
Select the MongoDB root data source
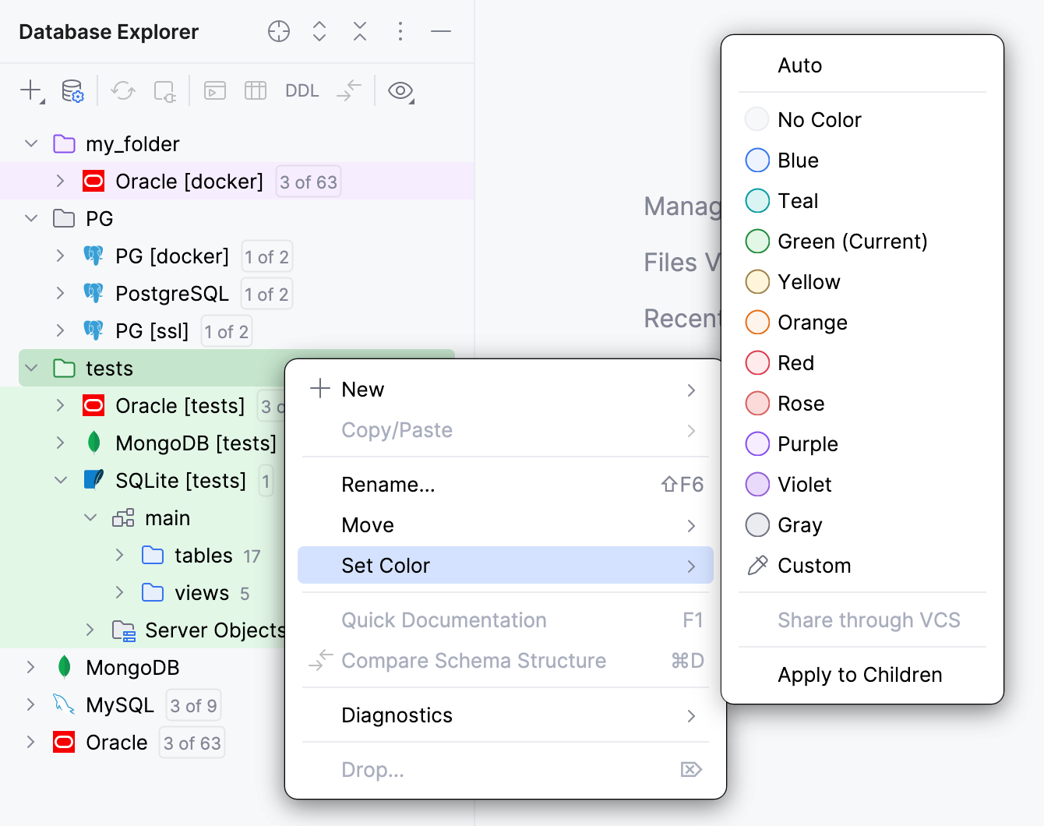pos(142,667)
